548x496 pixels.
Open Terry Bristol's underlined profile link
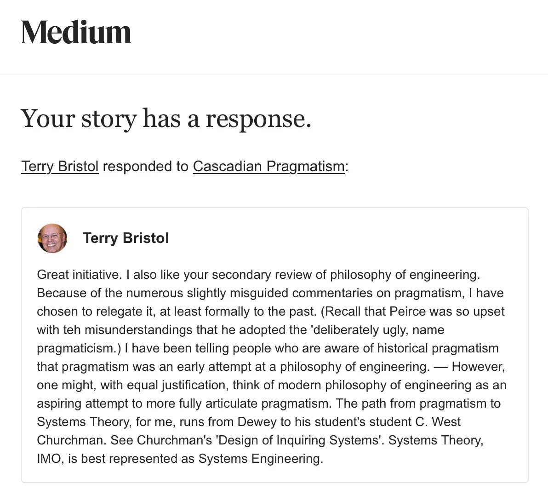click(60, 166)
